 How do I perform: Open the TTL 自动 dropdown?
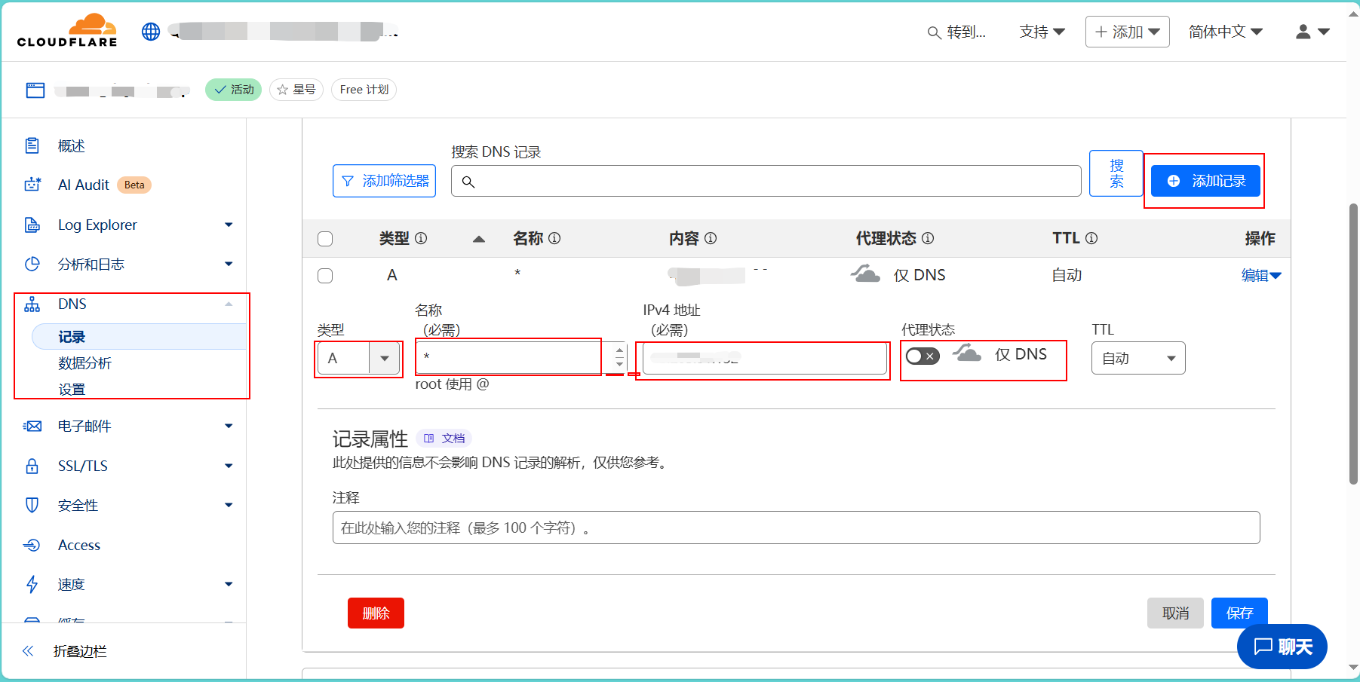tap(1137, 358)
